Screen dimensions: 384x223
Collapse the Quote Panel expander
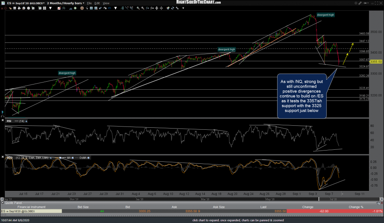point(3,203)
